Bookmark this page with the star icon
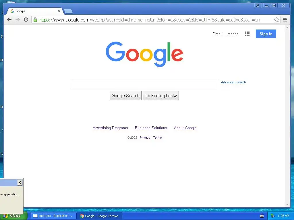The height and width of the screenshot is (220, 294). click(276, 20)
